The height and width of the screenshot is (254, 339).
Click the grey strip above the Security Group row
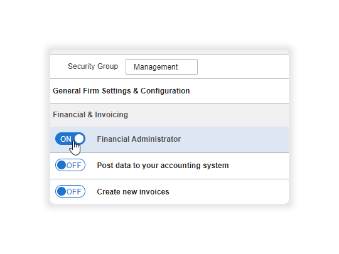coord(169,52)
